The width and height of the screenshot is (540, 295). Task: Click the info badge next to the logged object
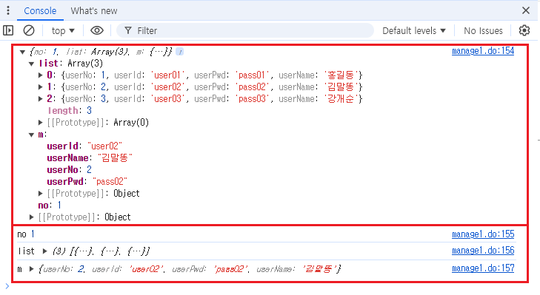[x=179, y=52]
